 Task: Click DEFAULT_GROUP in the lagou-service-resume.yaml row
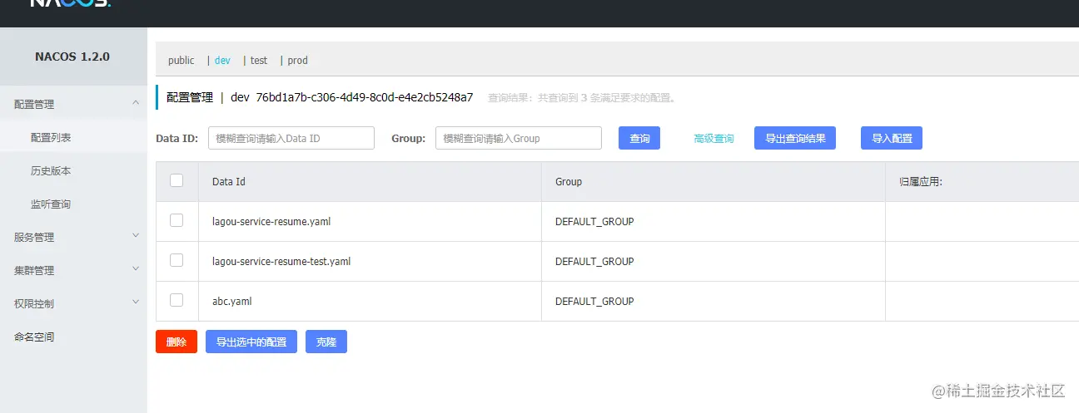coord(594,222)
